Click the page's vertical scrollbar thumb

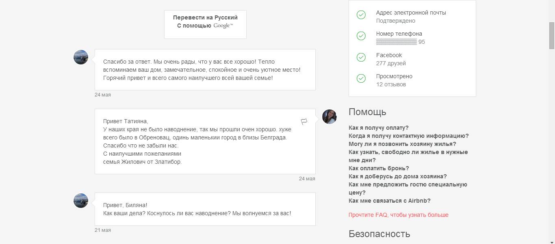click(x=552, y=35)
